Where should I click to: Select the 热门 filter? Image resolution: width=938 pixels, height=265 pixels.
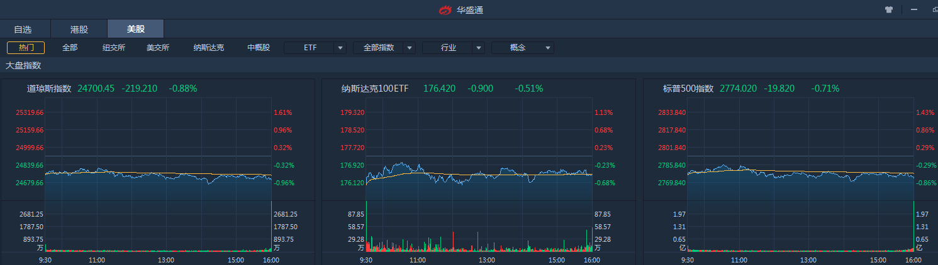(x=26, y=48)
